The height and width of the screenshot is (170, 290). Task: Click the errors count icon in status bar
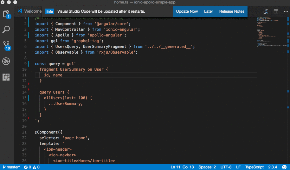point(26,167)
